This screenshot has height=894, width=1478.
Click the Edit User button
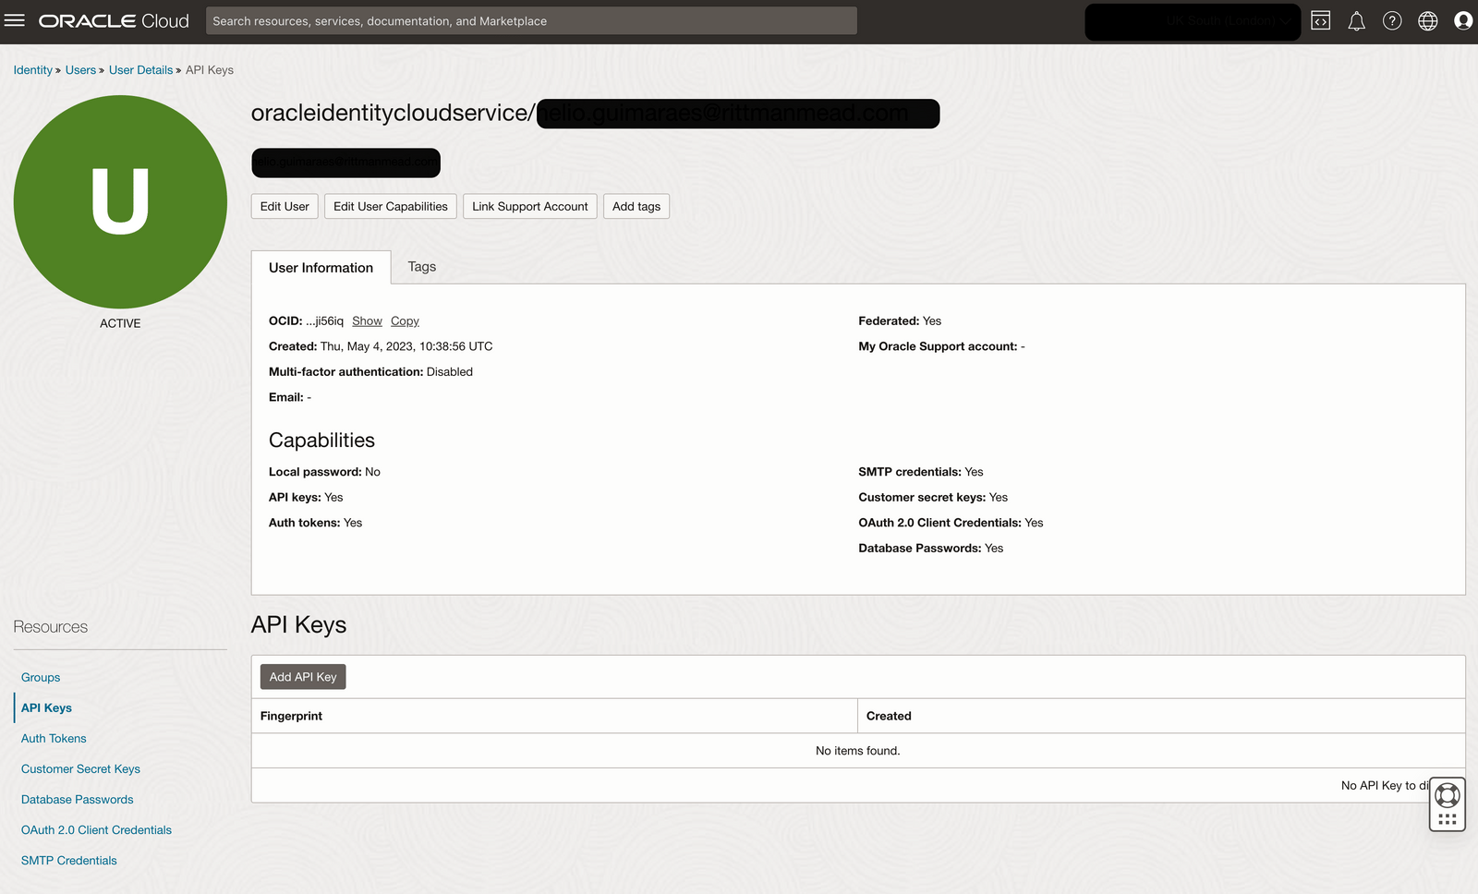click(284, 206)
